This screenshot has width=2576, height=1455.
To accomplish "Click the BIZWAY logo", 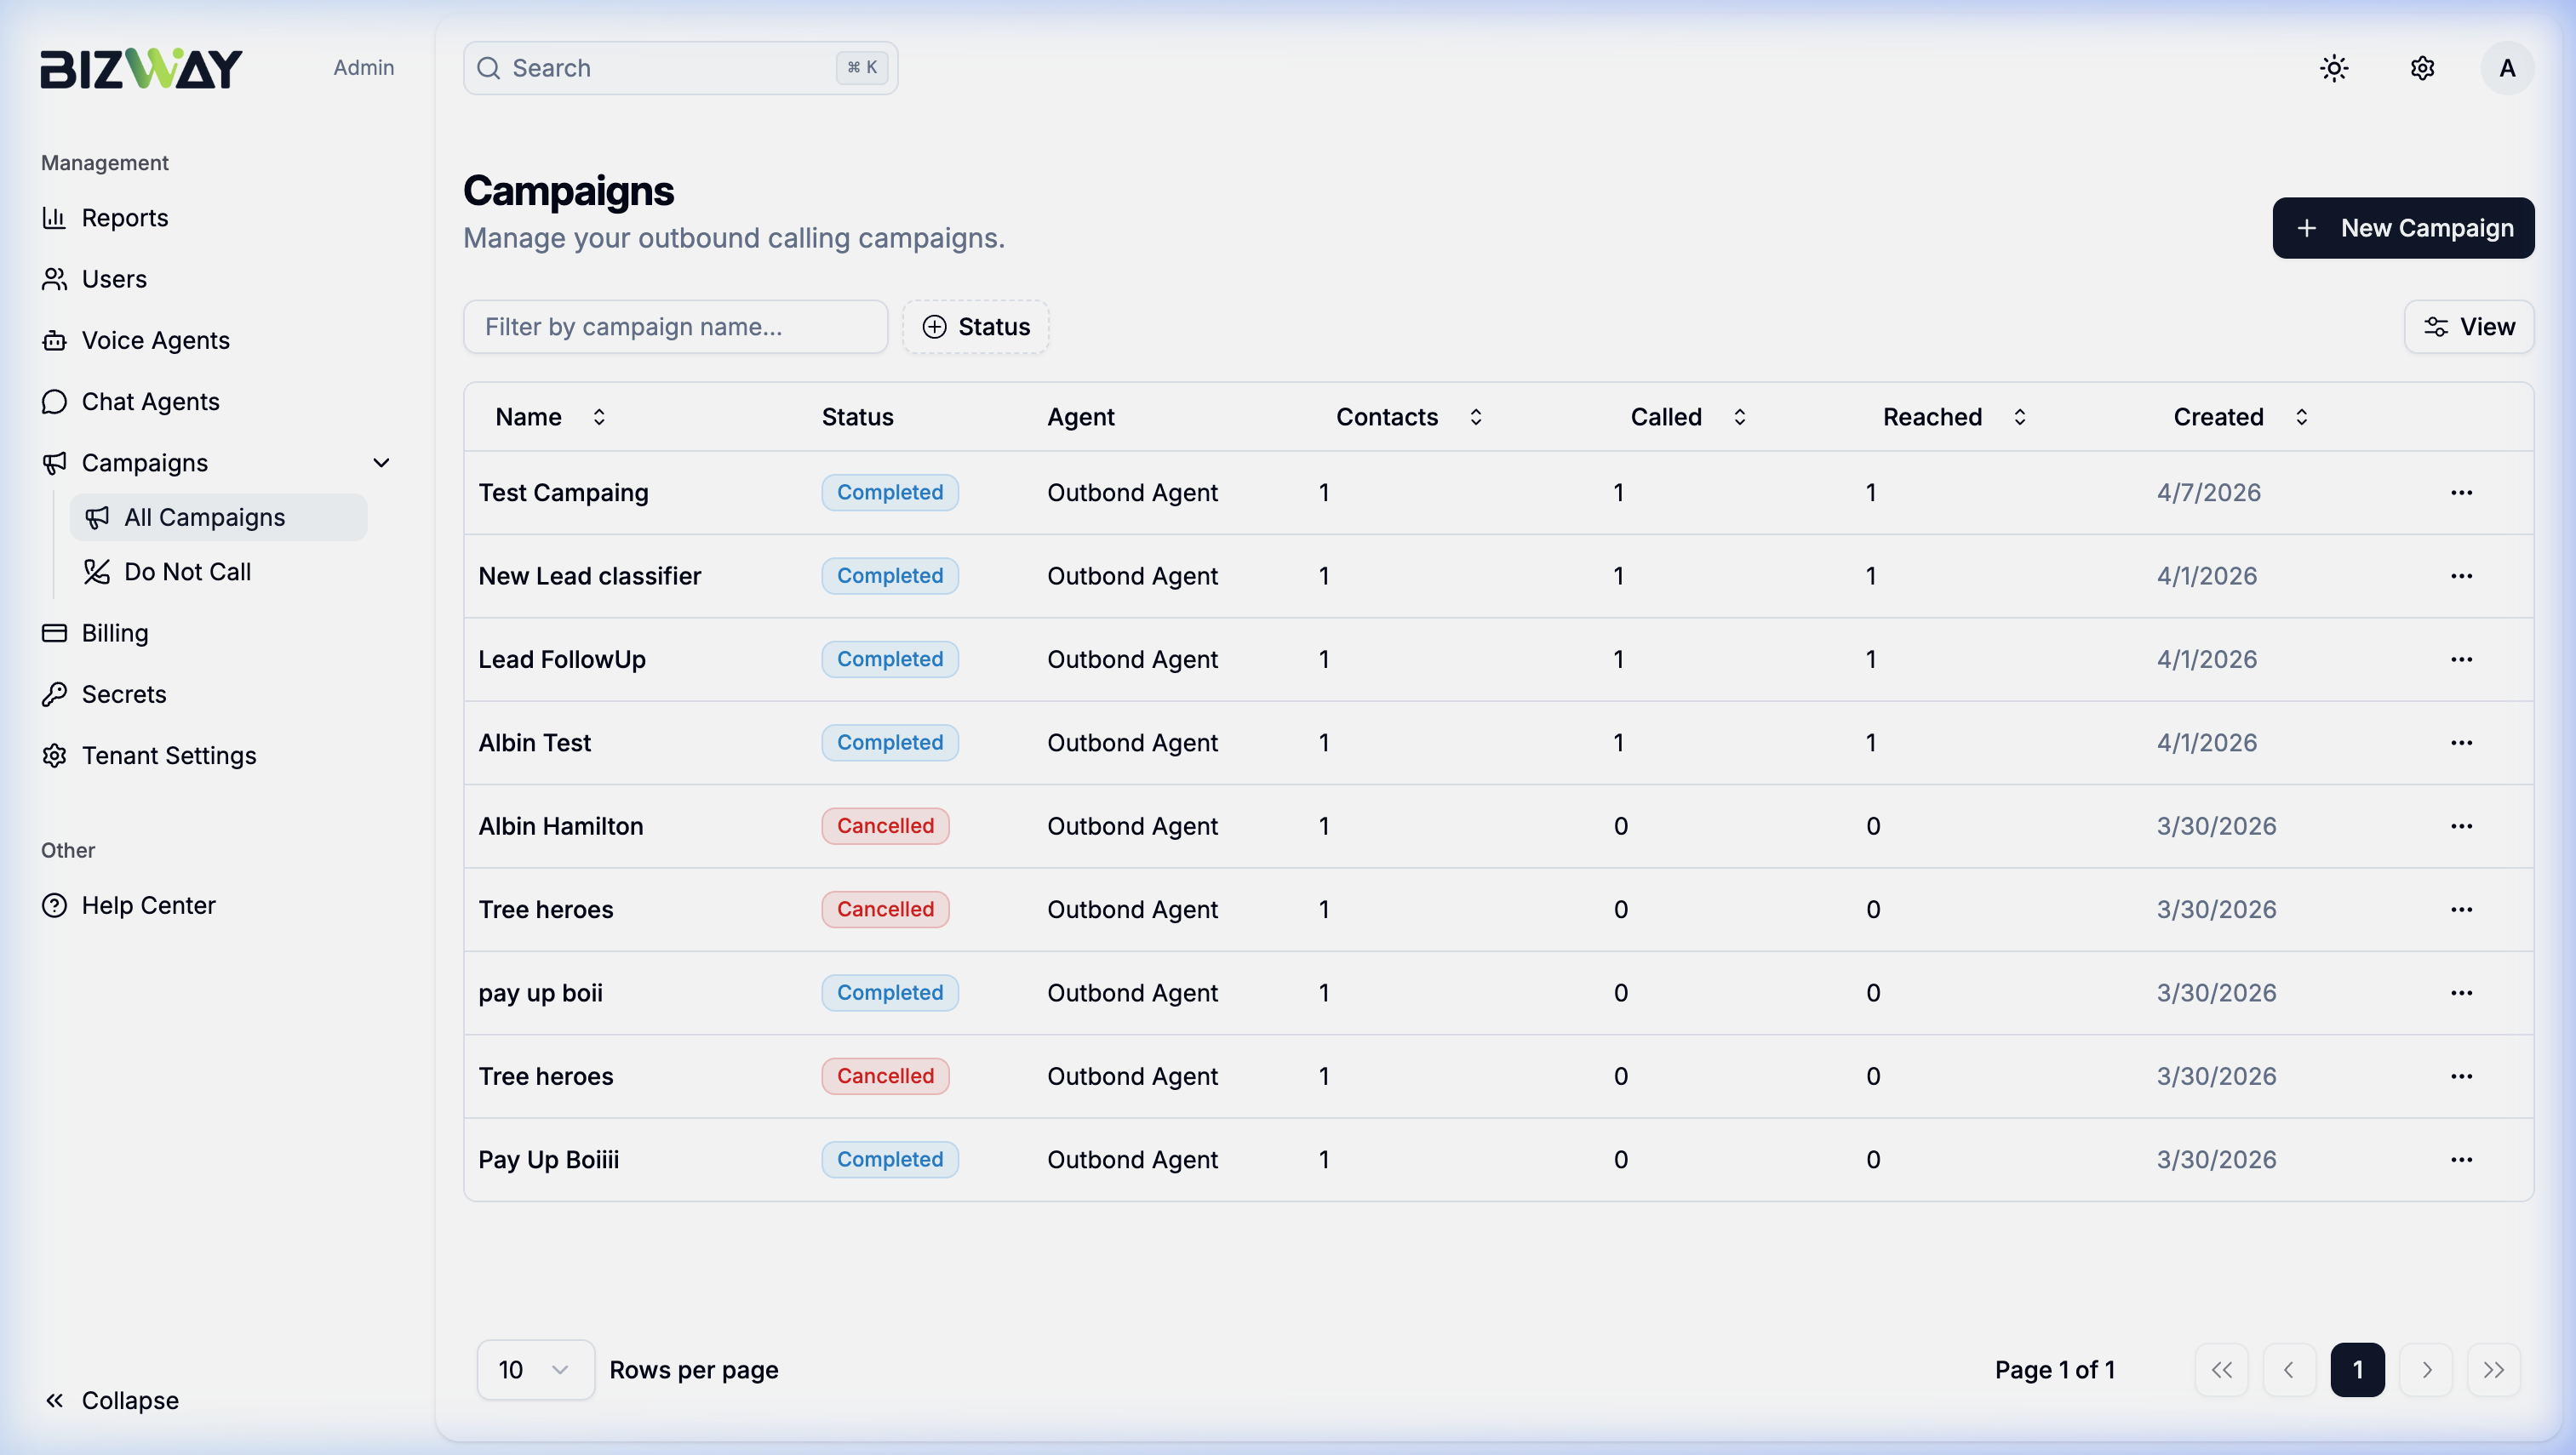I will coord(141,68).
